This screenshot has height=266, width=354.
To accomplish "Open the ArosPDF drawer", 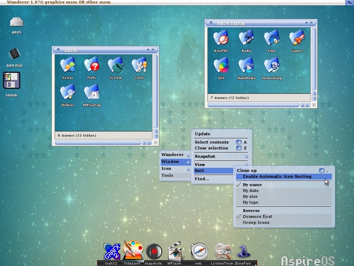I will tap(220, 41).
